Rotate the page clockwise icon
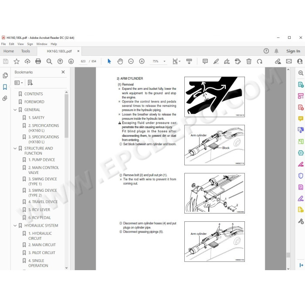This screenshot has height=305, width=305. [x=260, y=61]
